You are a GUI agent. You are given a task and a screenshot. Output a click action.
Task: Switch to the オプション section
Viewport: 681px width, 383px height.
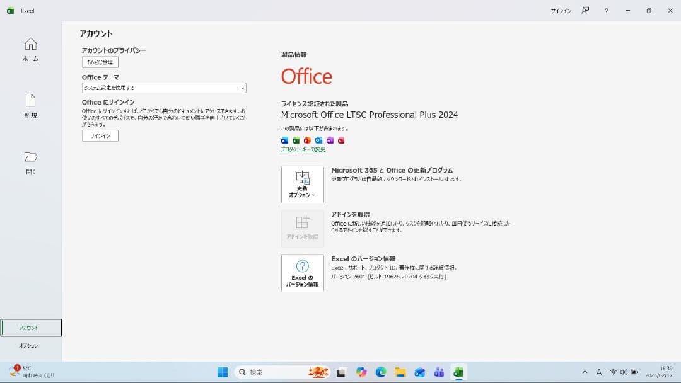pyautogui.click(x=30, y=345)
